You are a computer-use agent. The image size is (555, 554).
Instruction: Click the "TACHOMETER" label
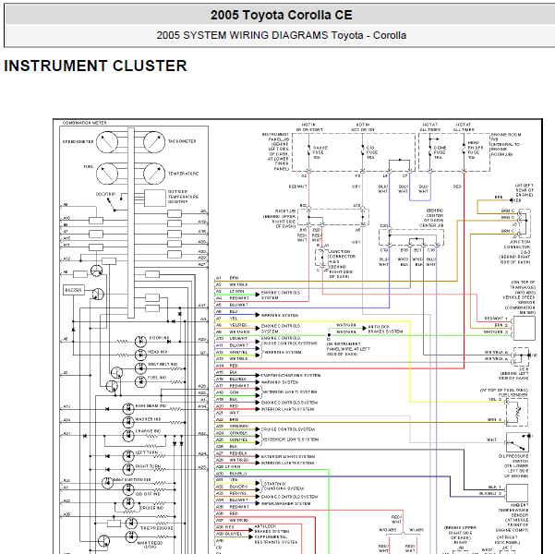182,141
